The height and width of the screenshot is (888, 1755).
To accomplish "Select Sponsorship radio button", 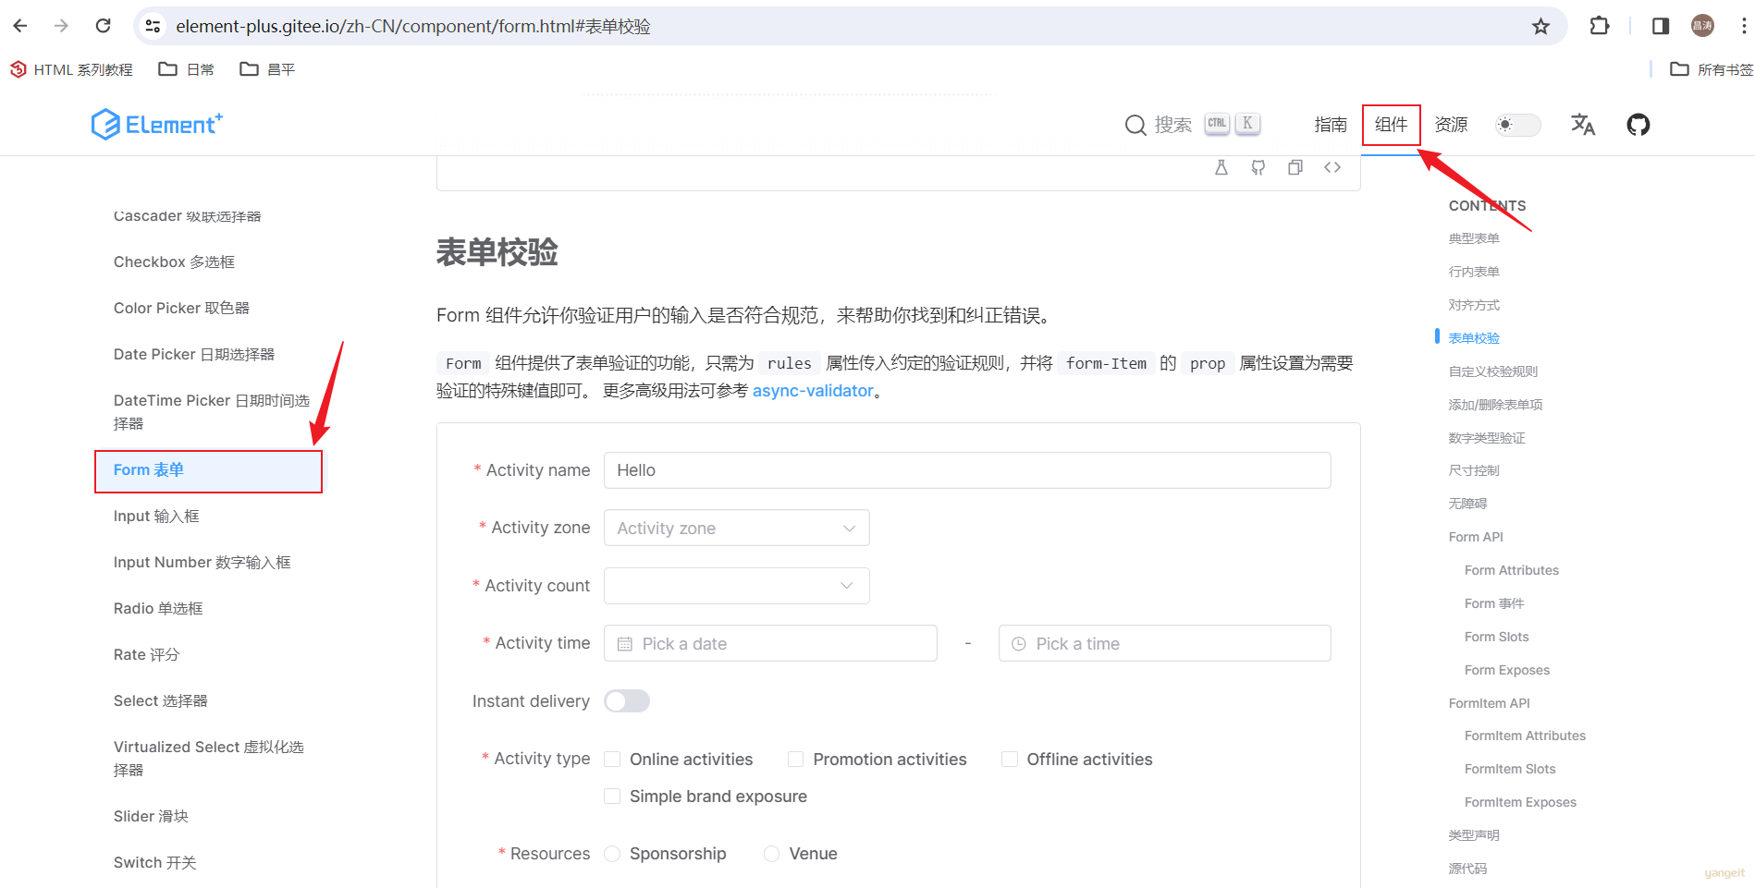I will click(x=612, y=854).
